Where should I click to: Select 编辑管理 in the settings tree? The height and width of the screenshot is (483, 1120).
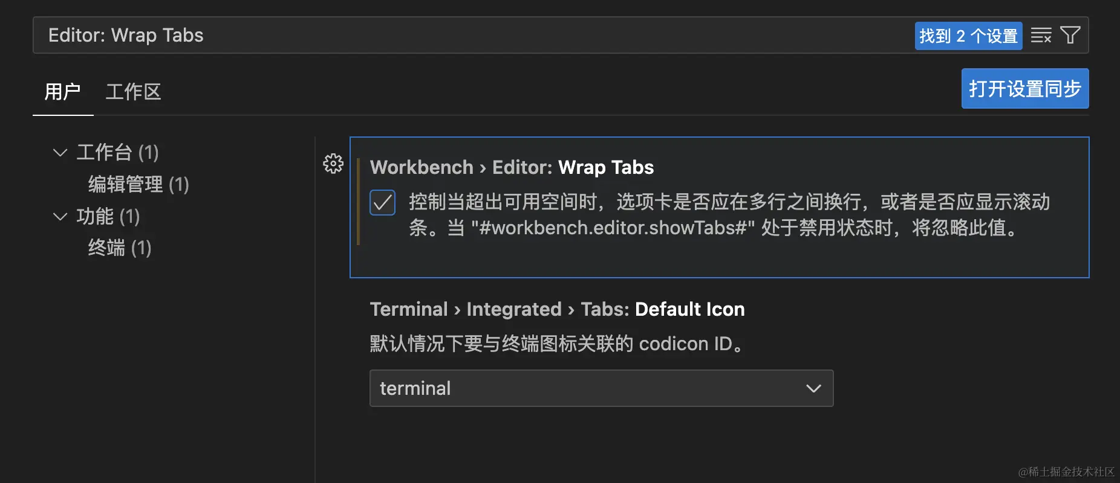[x=138, y=184]
